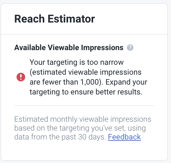The width and height of the screenshot is (171, 163).
Task: Click the 'data from the past 30 days' text
Action: pos(60,137)
